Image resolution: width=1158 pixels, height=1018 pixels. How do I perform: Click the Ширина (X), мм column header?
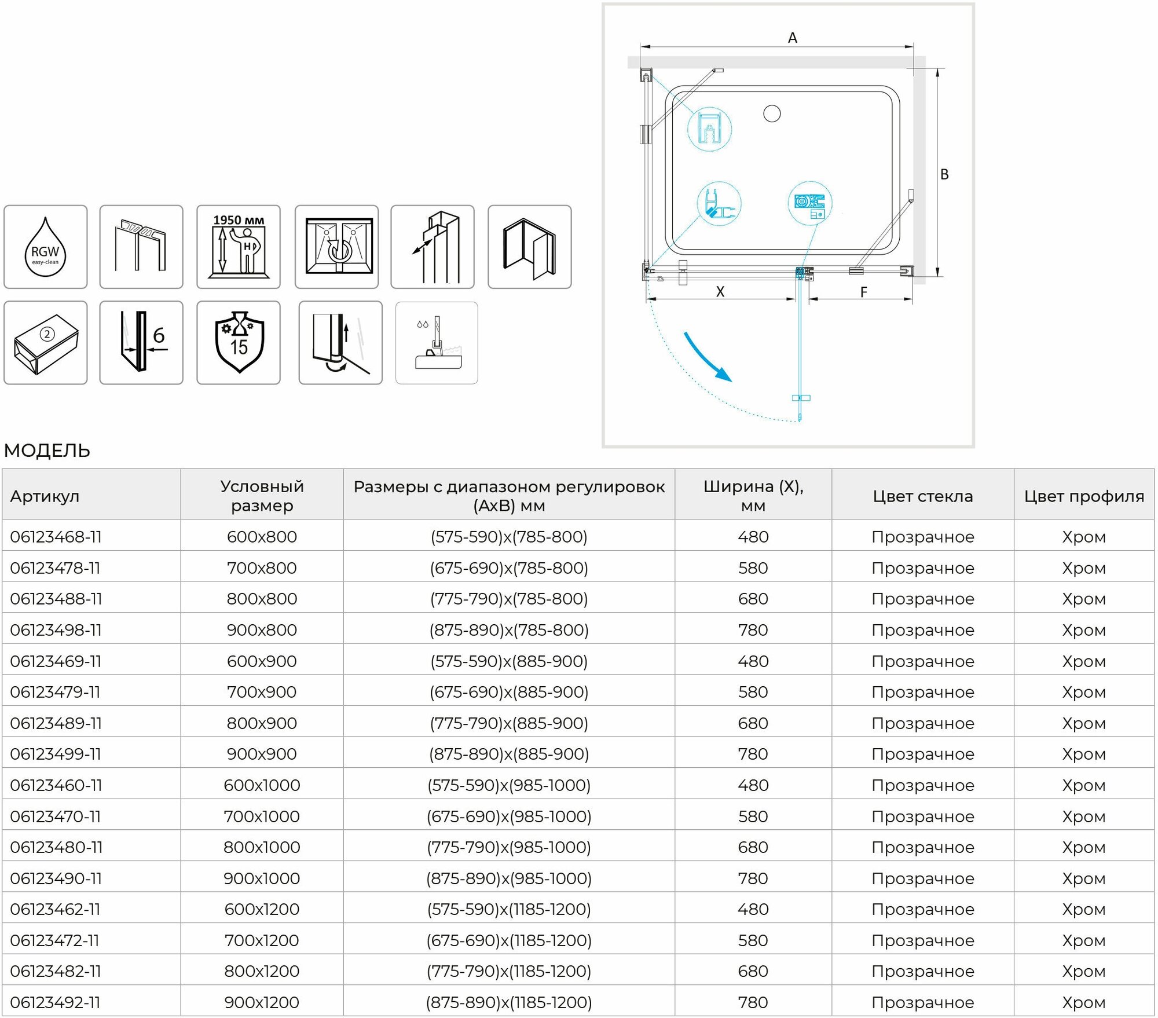[753, 496]
